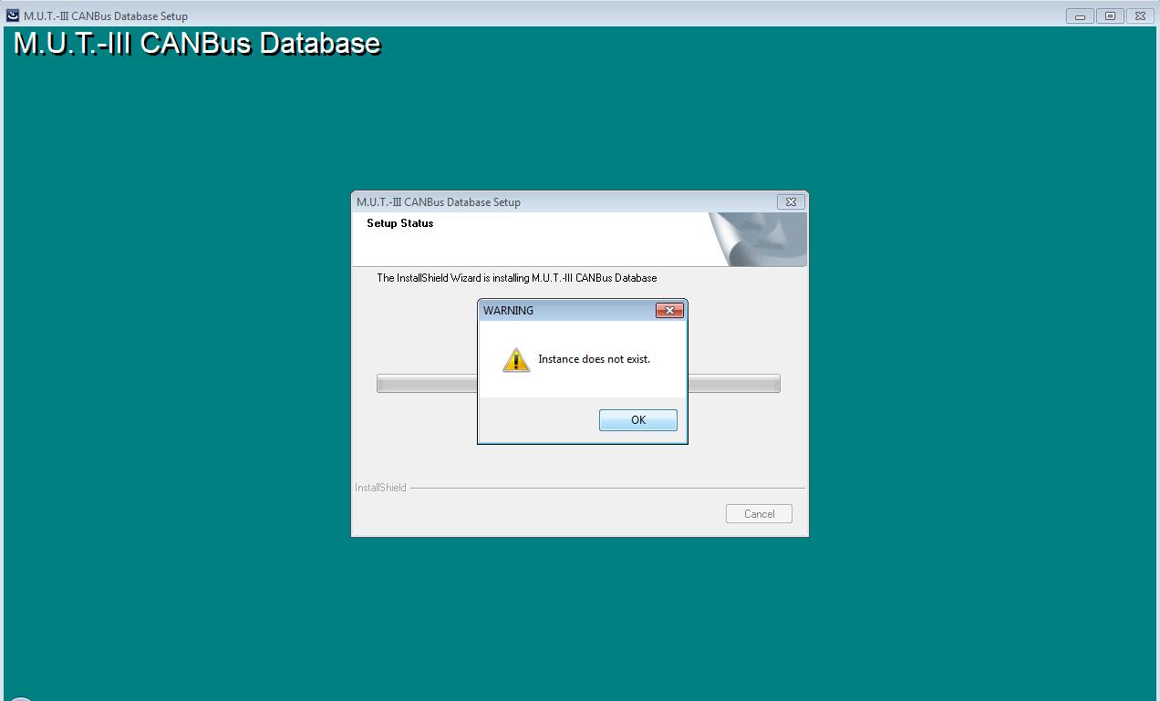Click the inner setup dialog title bar text
1160x701 pixels.
pyautogui.click(x=439, y=202)
